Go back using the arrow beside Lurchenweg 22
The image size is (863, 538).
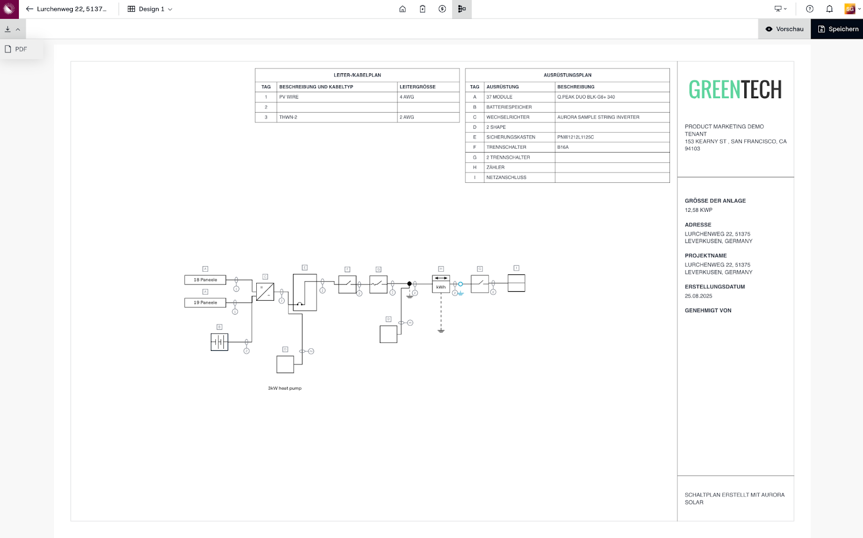[x=30, y=9]
